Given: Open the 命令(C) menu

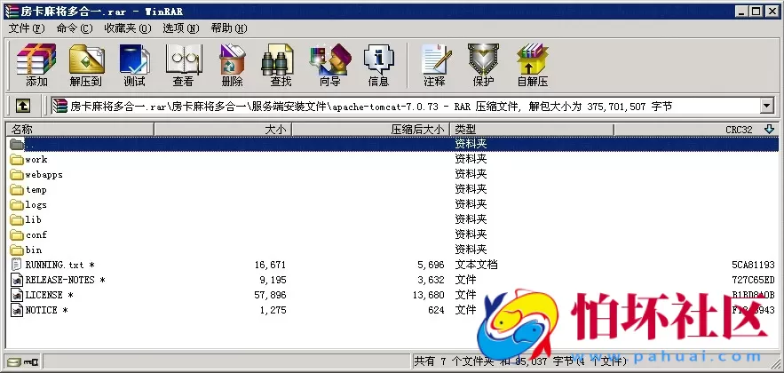Looking at the screenshot, I should coord(75,28).
